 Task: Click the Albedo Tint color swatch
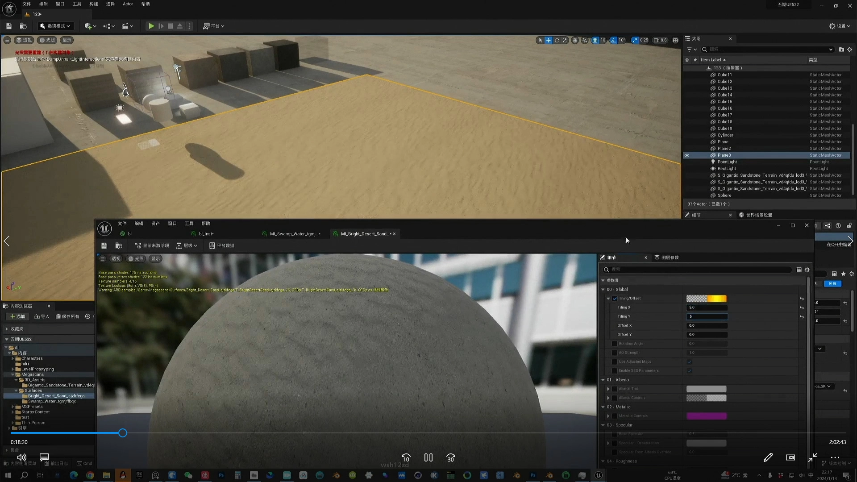(x=706, y=389)
